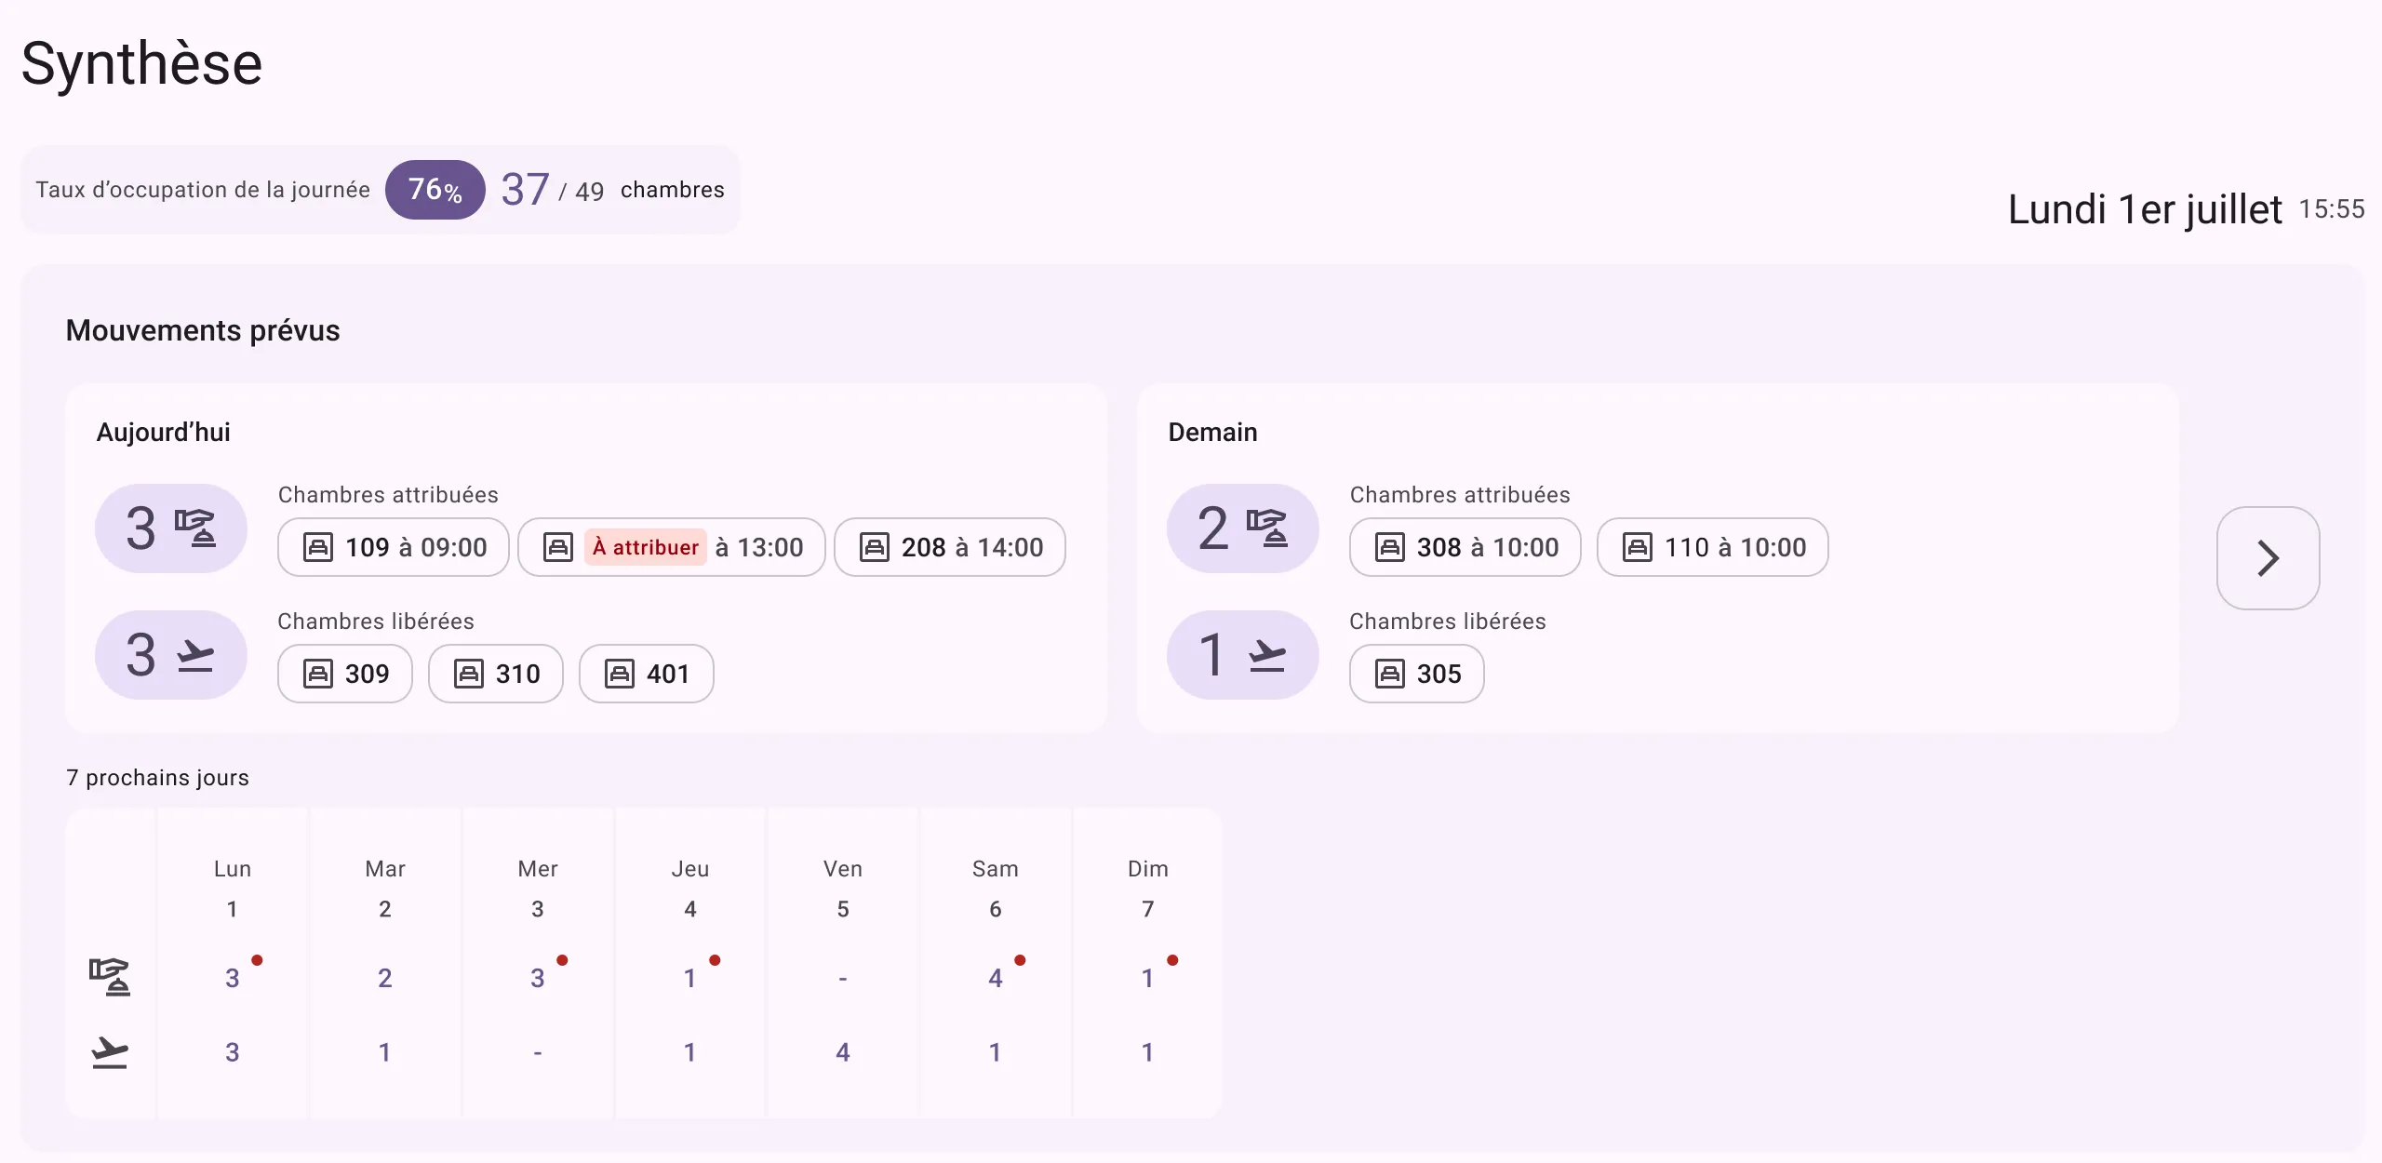Viewport: 2382px width, 1163px height.
Task: Click Saturday's arrivals count 4
Action: click(x=996, y=978)
